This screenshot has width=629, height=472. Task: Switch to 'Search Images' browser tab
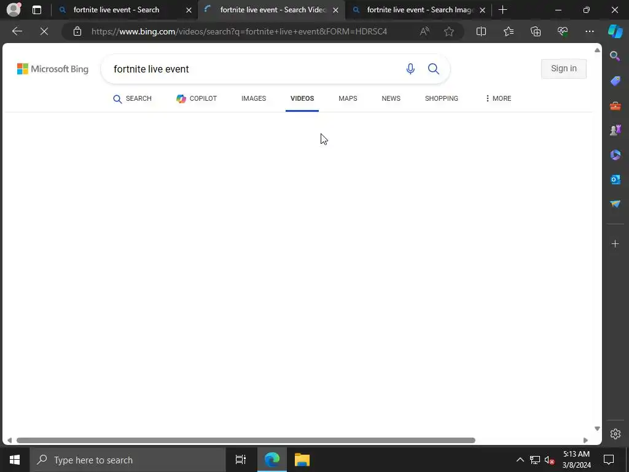click(418, 10)
